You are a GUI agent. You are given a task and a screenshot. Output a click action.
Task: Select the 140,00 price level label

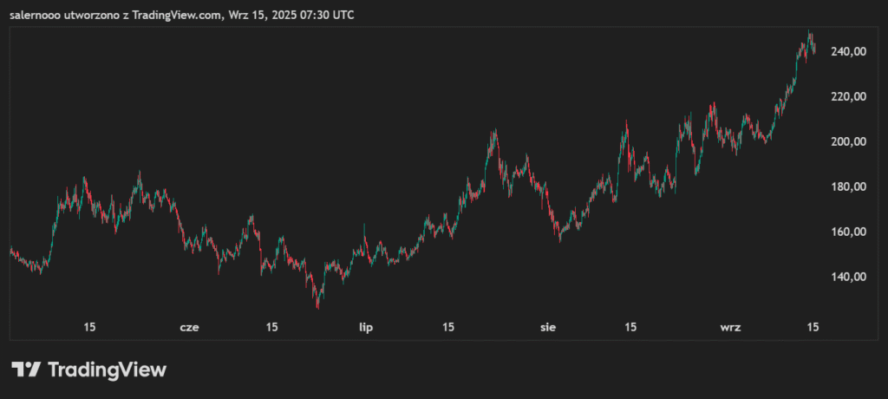coord(847,278)
